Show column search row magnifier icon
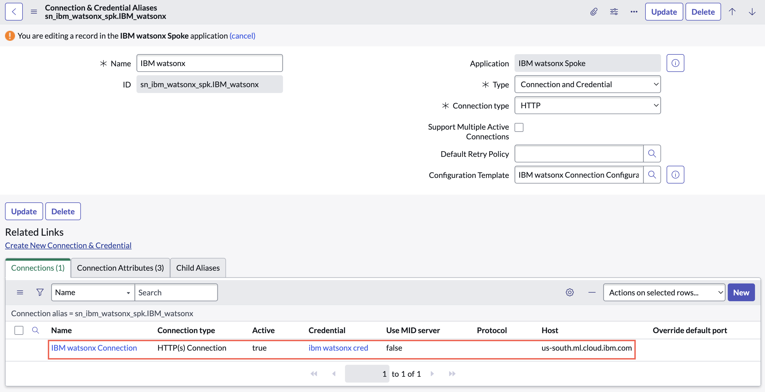The image size is (765, 392). coord(35,330)
